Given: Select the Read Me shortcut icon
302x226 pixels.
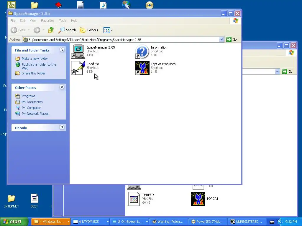Looking at the screenshot, I should 78,68.
